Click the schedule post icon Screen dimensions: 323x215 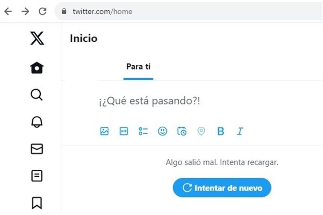click(x=182, y=131)
